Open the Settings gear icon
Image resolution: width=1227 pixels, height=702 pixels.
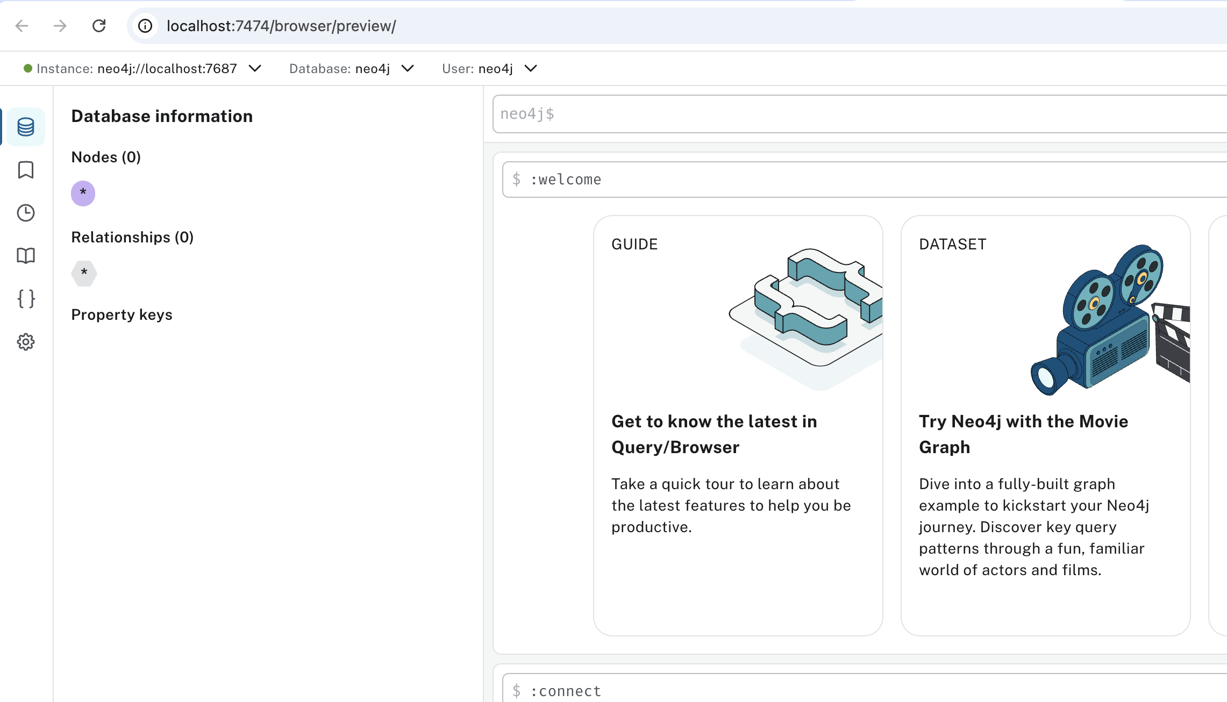coord(26,342)
